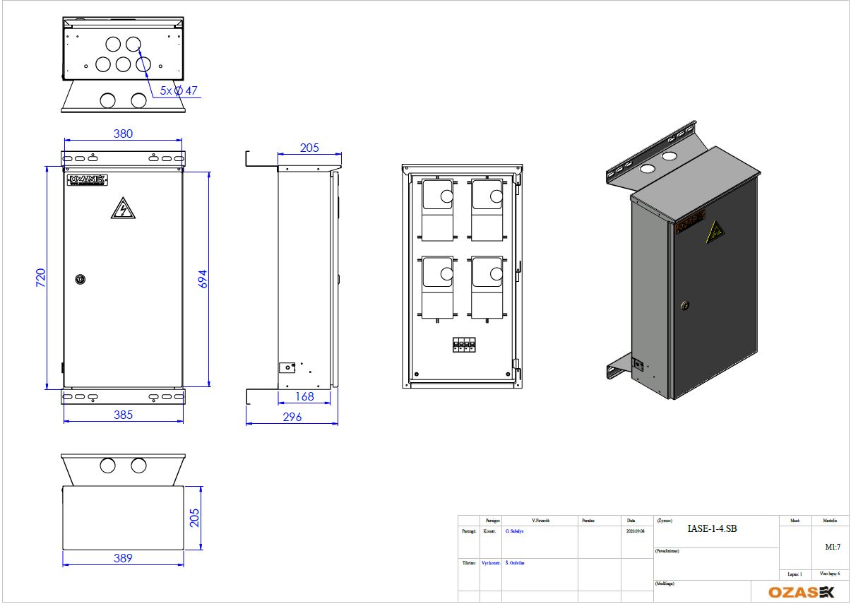851x604 pixels.
Task: Click the "Mastelis" header cell
Action: point(830,521)
